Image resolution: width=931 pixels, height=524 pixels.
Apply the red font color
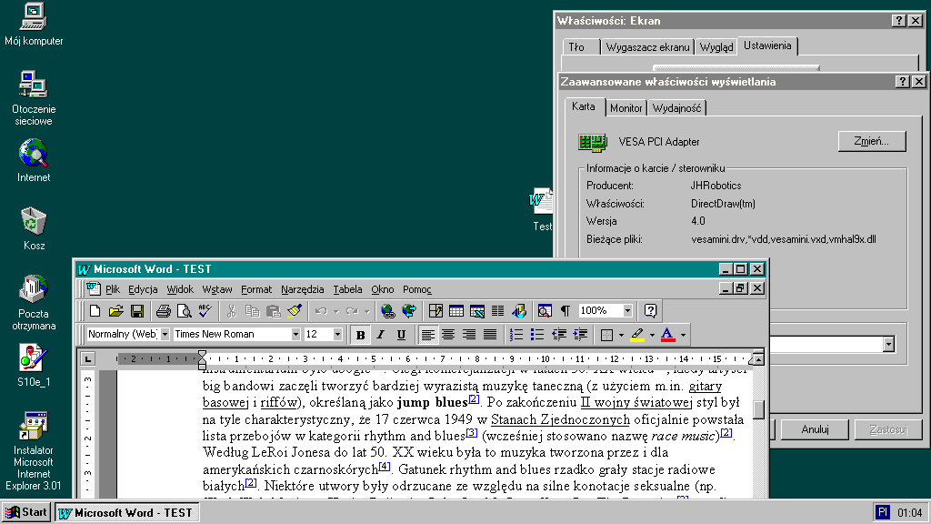click(x=668, y=335)
